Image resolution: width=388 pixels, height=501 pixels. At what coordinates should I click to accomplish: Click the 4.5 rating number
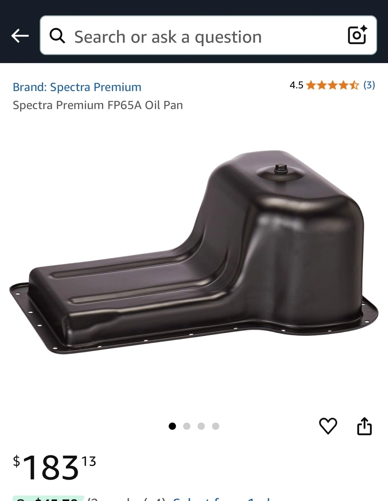pos(296,85)
